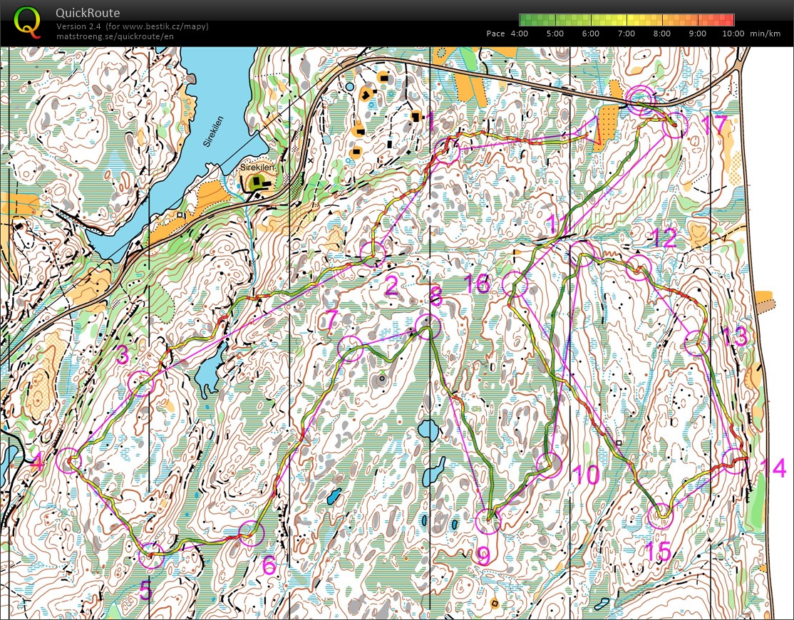Click the 'Version 2.4 (for www.bestik.cz/mapy)' text
794x620 pixels.
coord(132,26)
